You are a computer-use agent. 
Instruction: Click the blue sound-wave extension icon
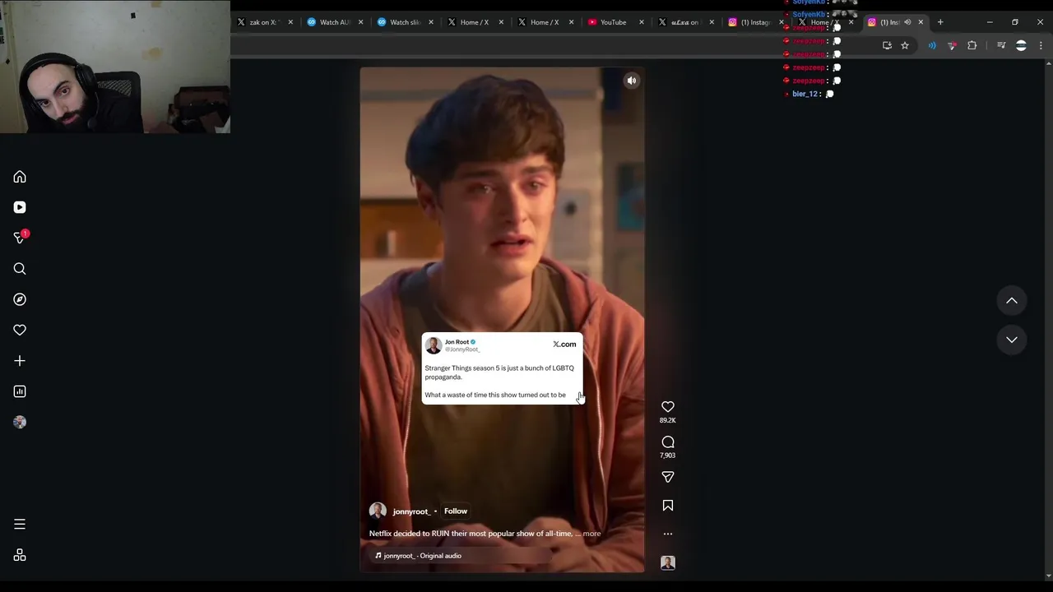pos(932,45)
